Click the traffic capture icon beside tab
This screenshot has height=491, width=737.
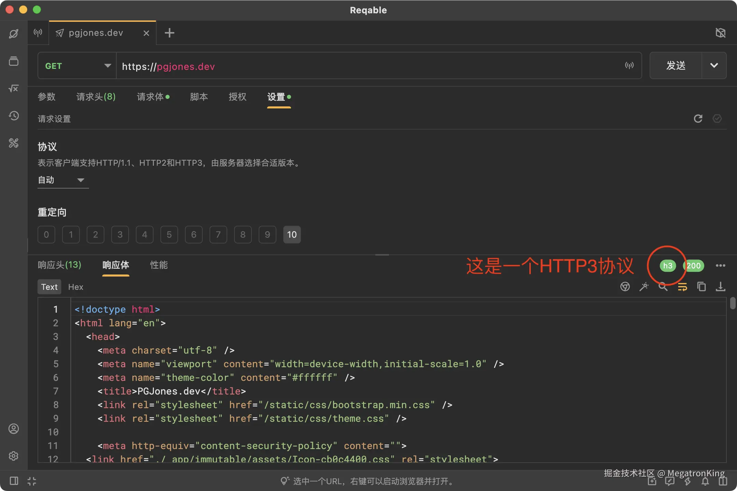pos(38,32)
